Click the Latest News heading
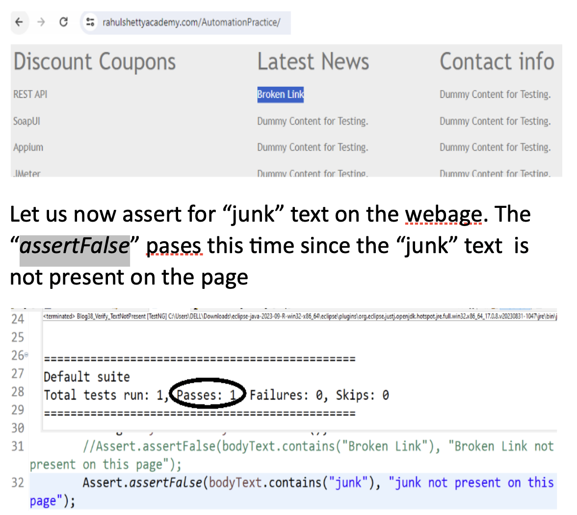 click(313, 62)
